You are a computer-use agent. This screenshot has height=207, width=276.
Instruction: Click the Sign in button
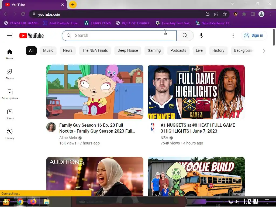pyautogui.click(x=254, y=36)
